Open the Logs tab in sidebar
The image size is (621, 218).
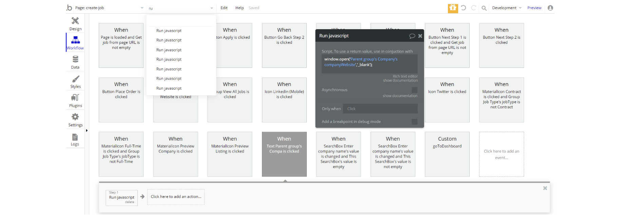point(75,139)
